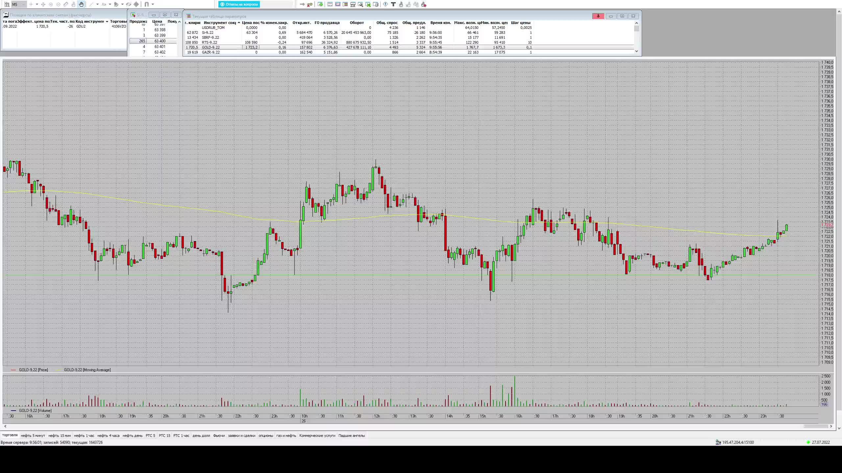Viewport: 842px width, 473px height.
Task: Select the trend line drawing tool
Action: 91,4
